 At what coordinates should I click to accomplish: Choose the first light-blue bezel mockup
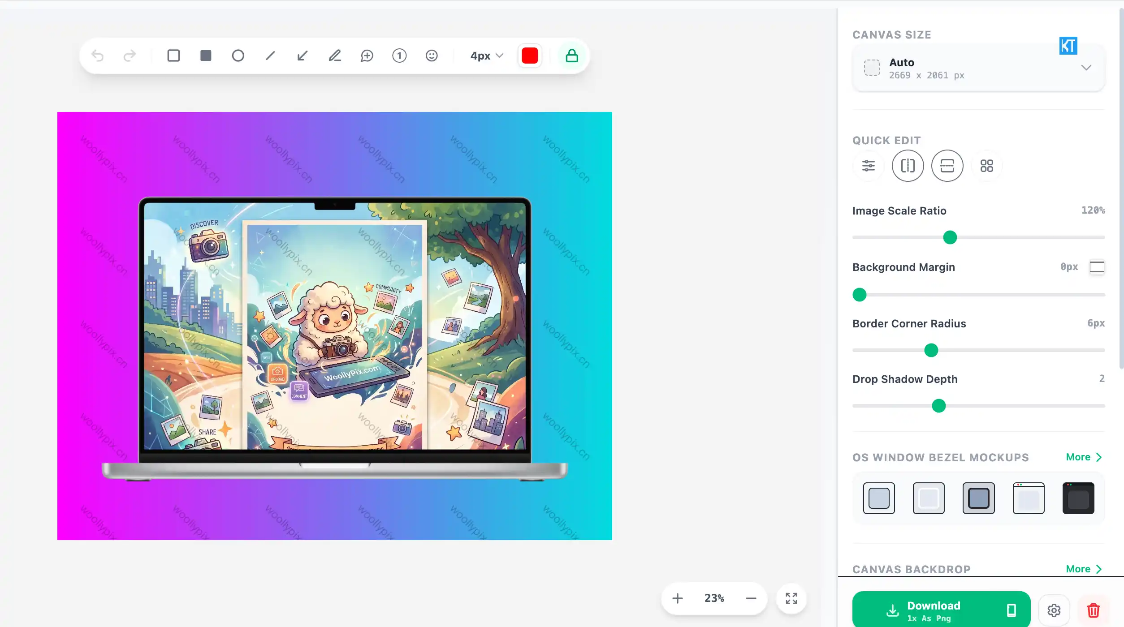879,498
